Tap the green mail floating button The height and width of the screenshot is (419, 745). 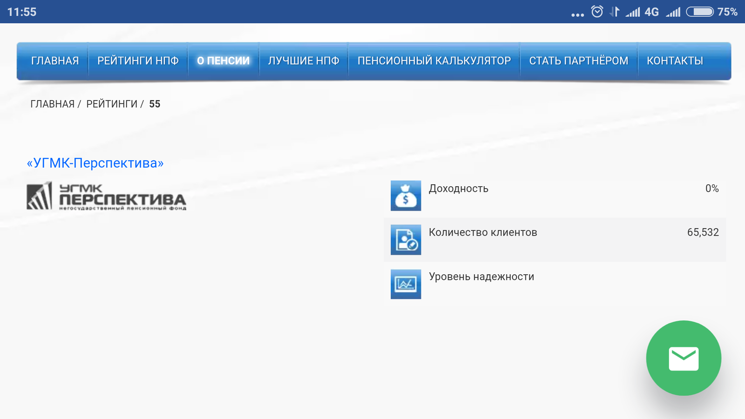(684, 358)
